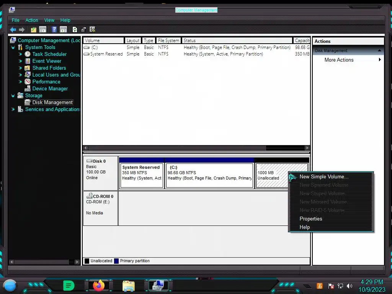This screenshot has width=392, height=294.
Task: Click the black Unallocated legend swatch
Action: (87, 261)
